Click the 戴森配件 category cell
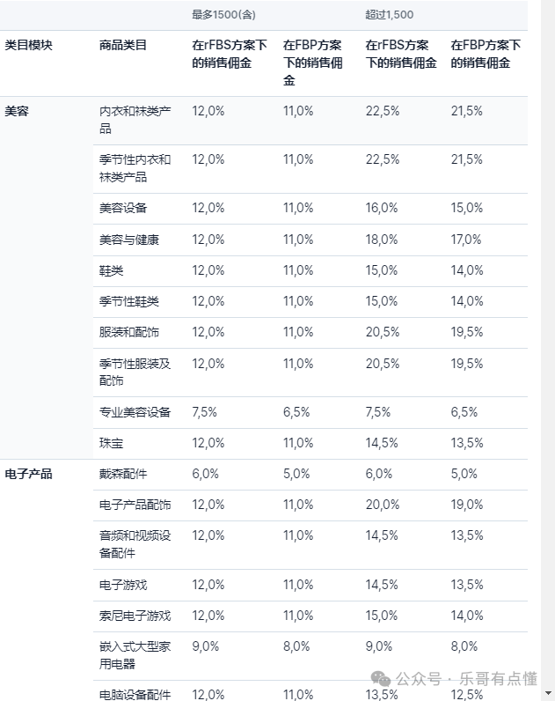 (x=123, y=474)
